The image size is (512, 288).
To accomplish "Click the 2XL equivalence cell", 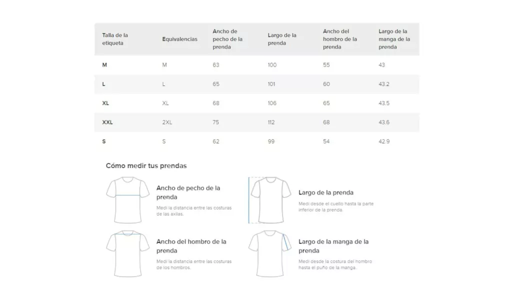I will click(x=167, y=122).
